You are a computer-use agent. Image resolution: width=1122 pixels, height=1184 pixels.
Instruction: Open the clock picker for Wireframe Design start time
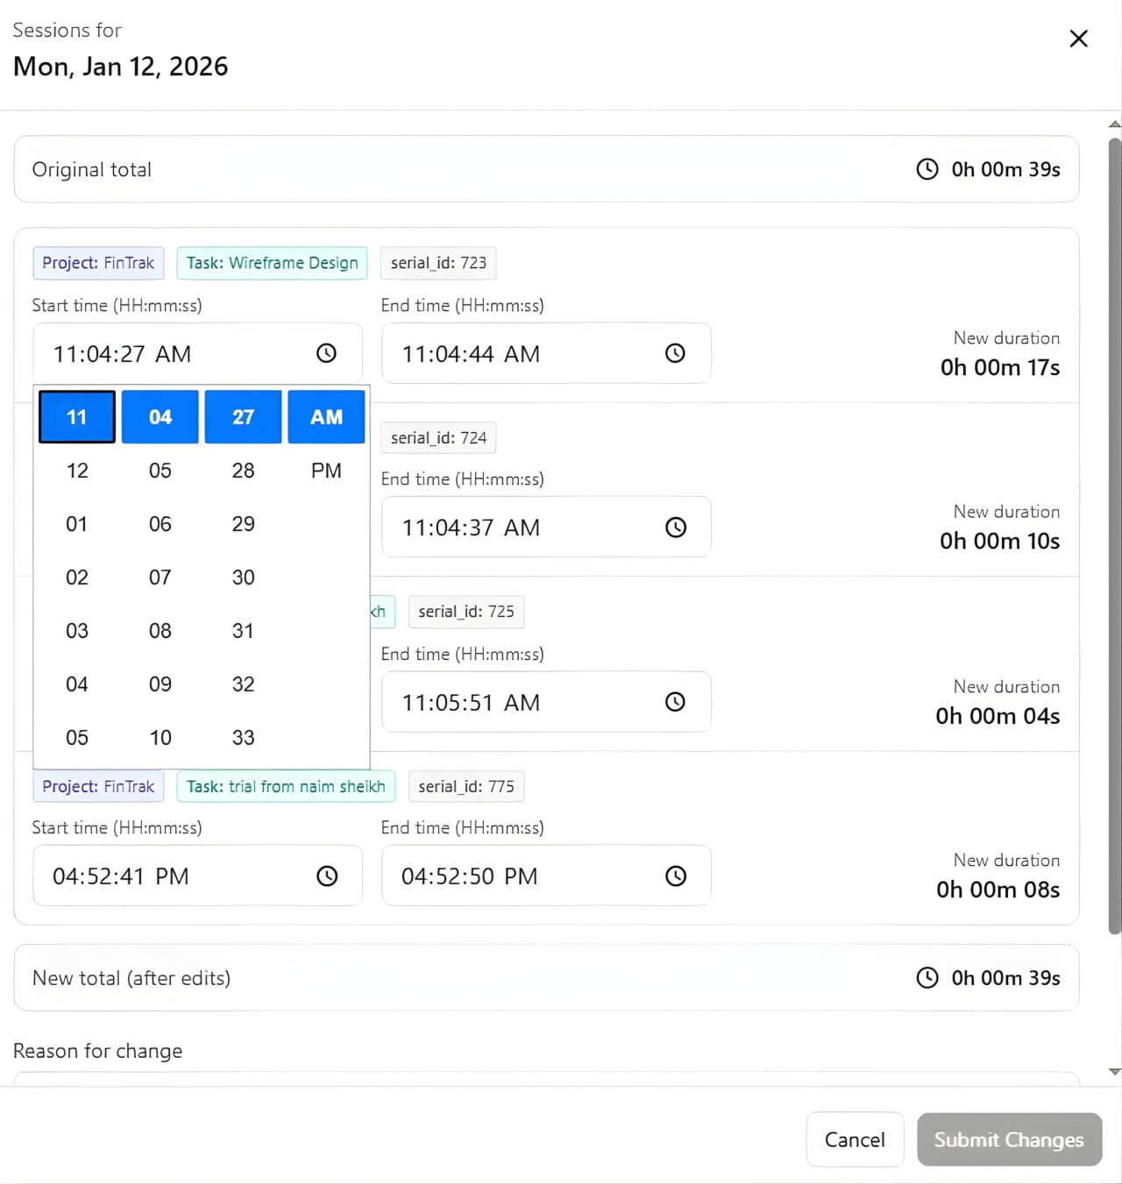point(325,353)
